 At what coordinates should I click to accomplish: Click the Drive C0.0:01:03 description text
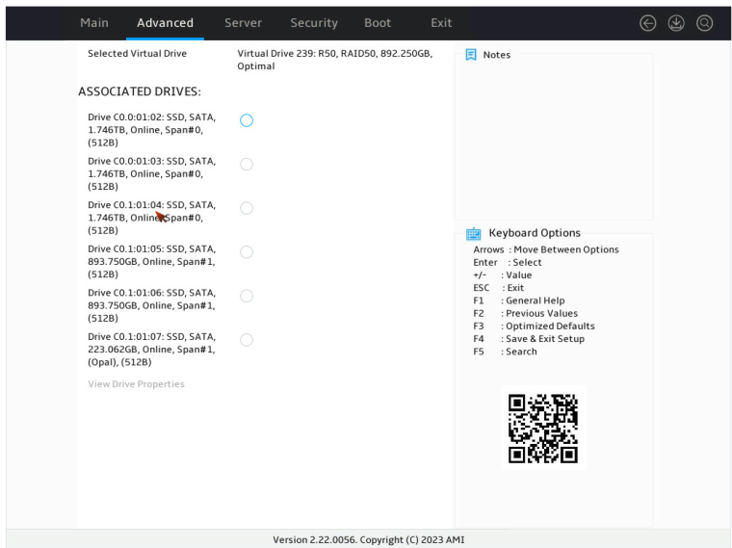coord(152,173)
